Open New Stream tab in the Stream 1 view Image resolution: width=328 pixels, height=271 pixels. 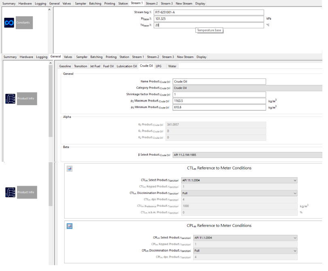coord(184,4)
